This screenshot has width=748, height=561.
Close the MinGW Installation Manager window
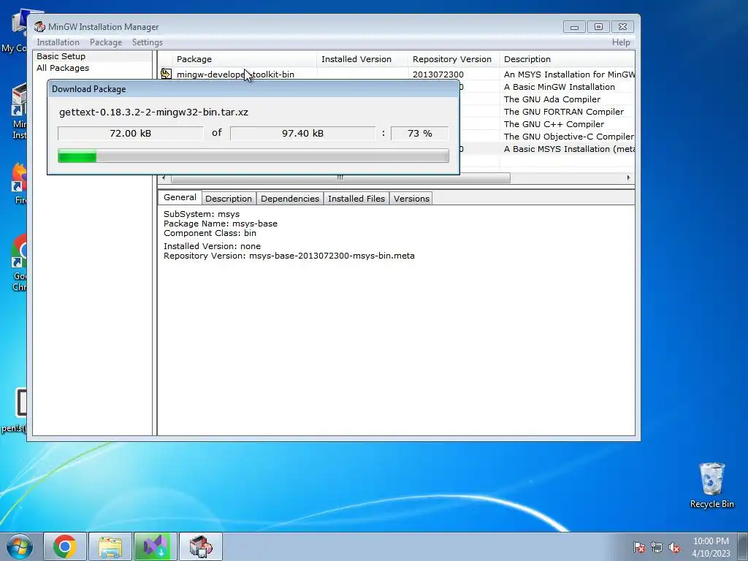(x=622, y=27)
